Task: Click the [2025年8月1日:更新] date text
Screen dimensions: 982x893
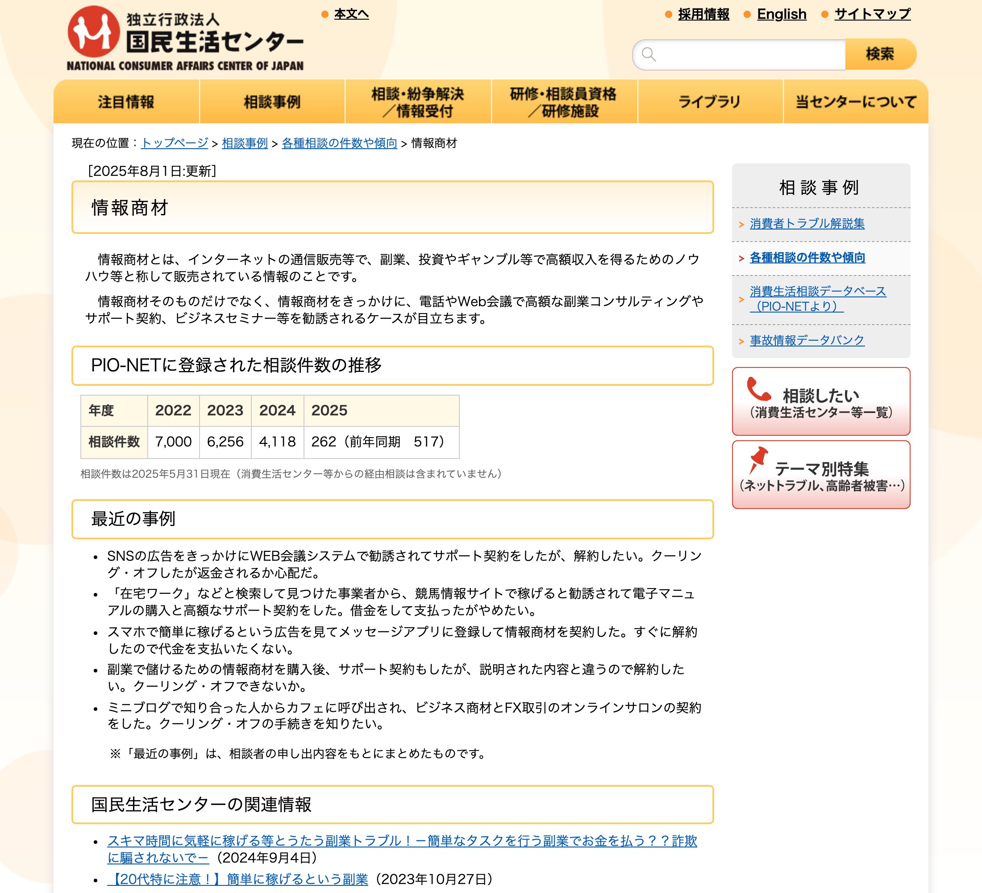Action: [152, 171]
